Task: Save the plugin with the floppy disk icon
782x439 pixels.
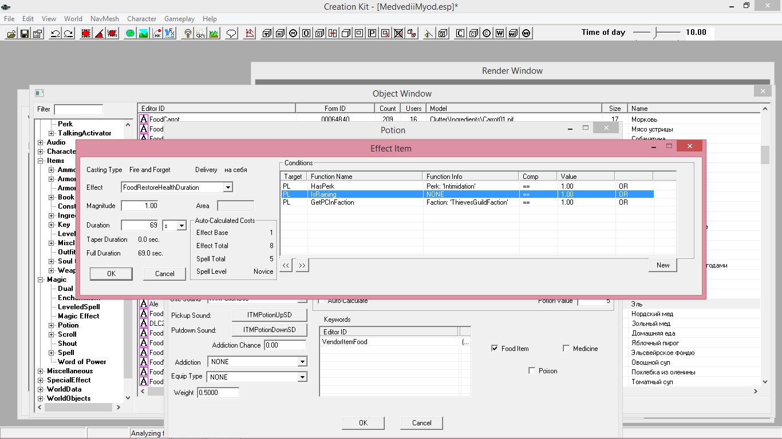Action: 24,34
